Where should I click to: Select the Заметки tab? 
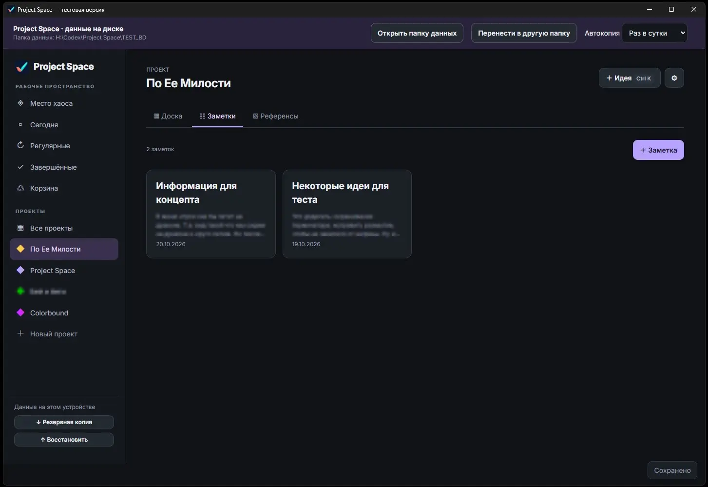217,116
